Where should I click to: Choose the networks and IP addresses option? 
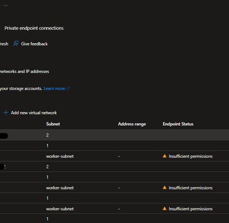(24, 71)
